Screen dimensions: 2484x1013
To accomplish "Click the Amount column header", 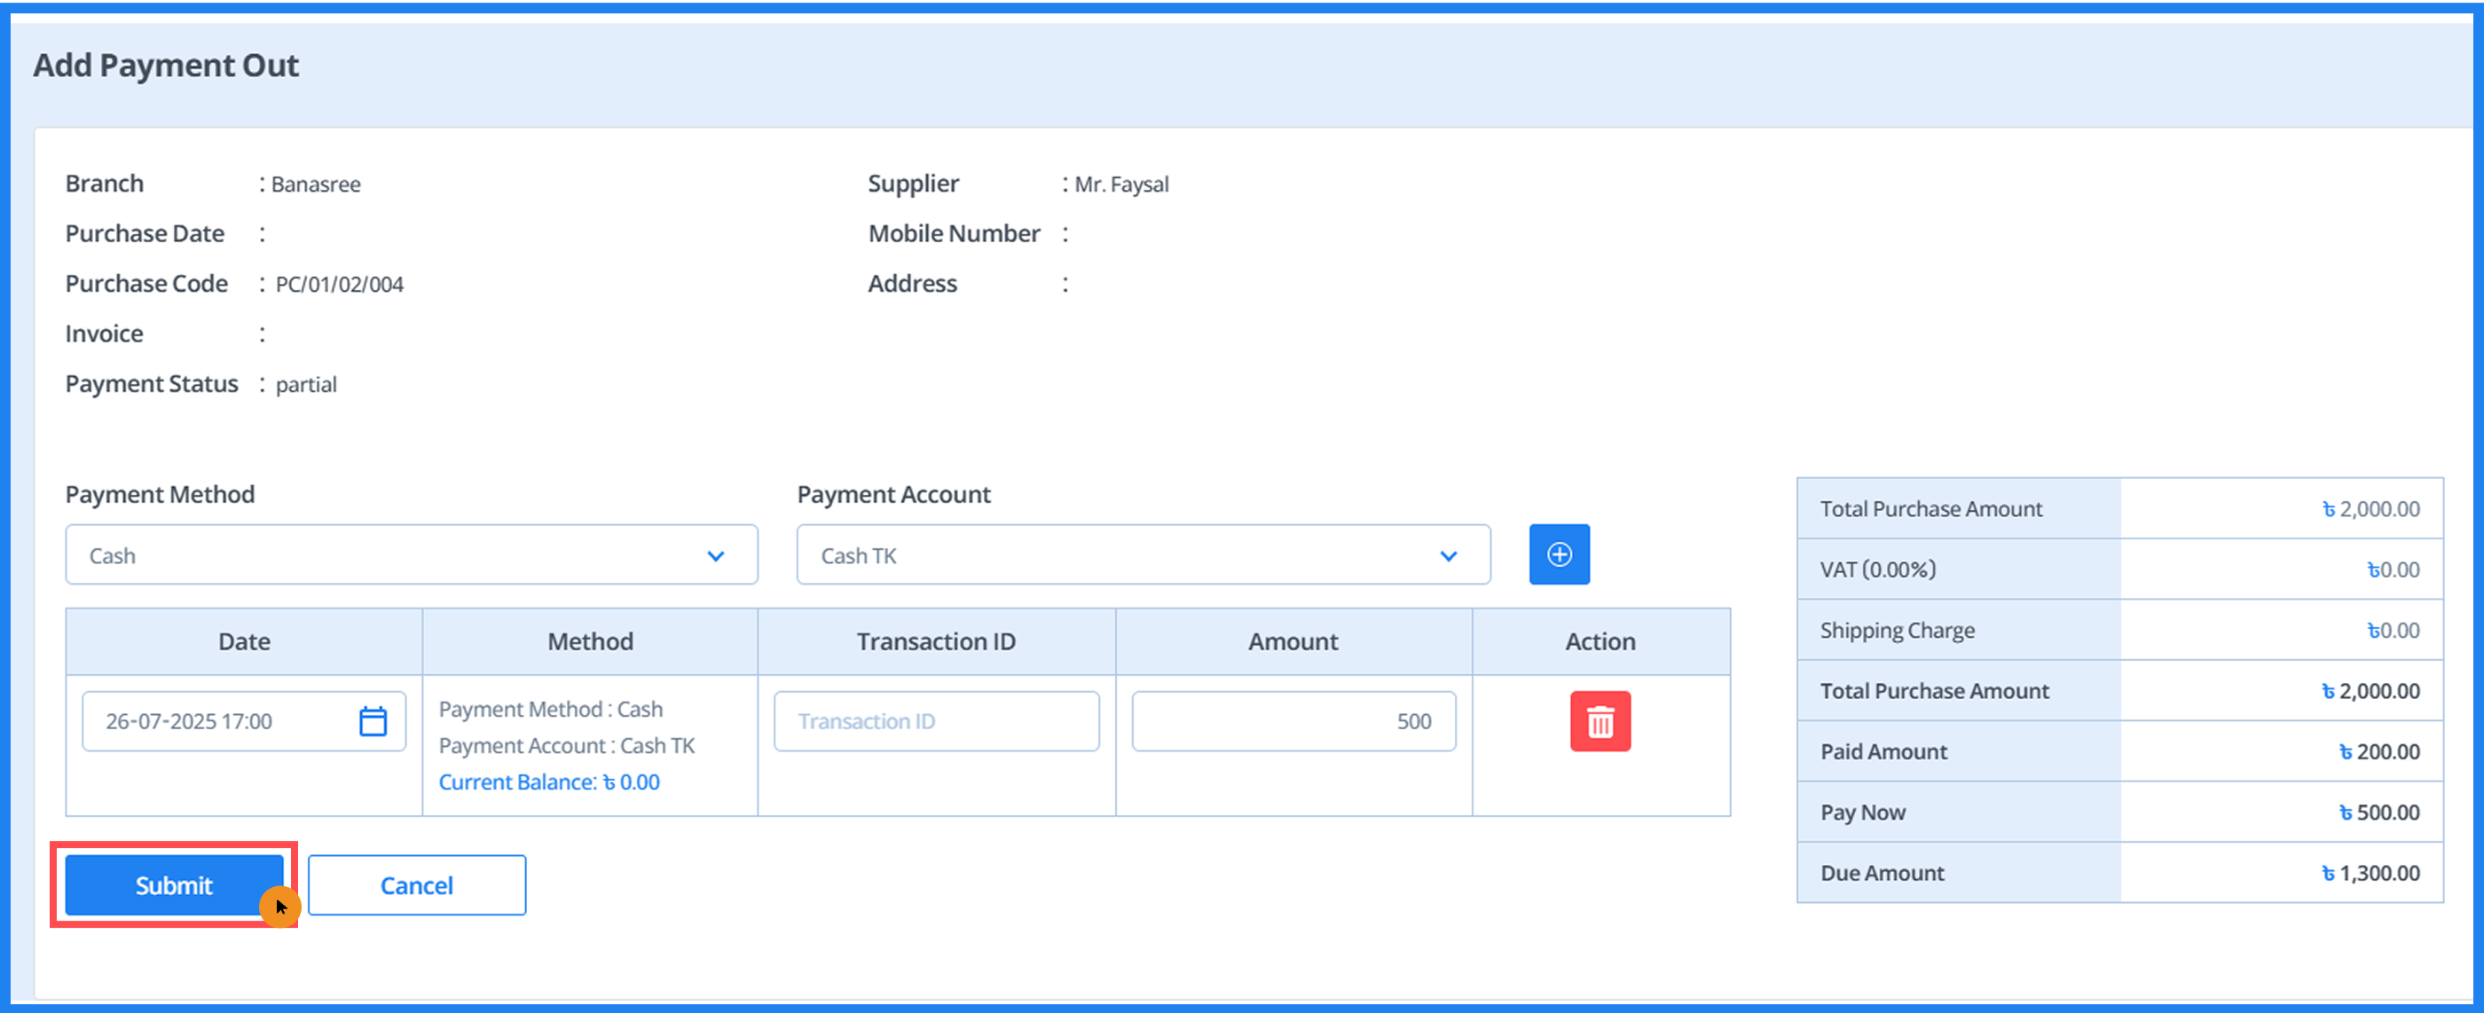I will (x=1293, y=641).
